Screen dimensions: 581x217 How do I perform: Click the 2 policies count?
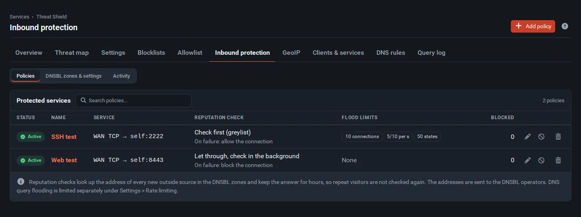[554, 101]
